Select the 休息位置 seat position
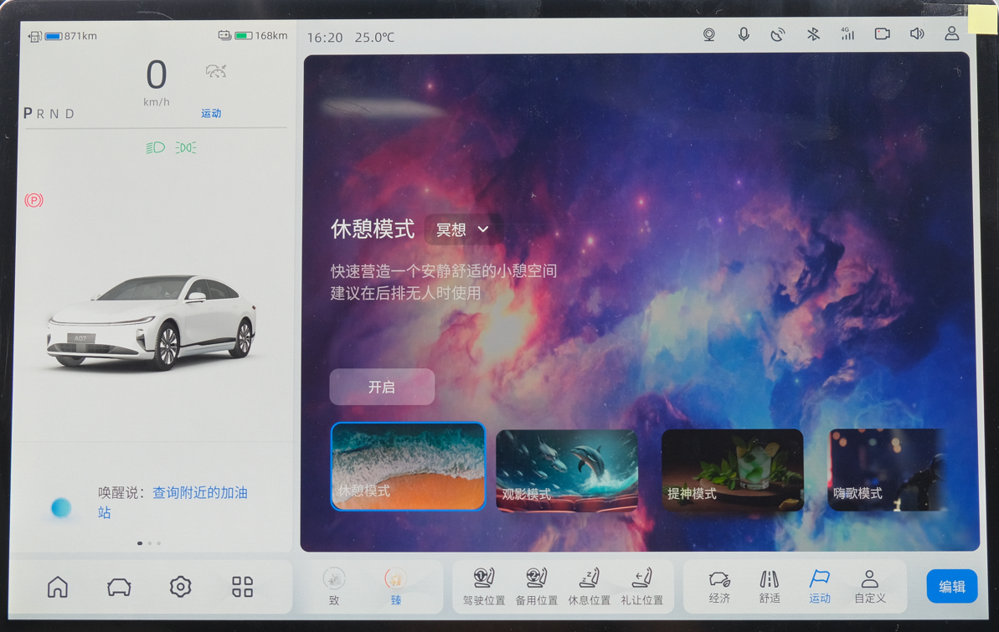 [x=590, y=586]
